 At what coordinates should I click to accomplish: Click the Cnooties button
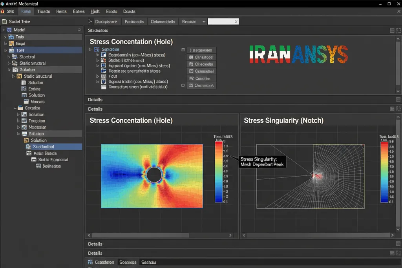(201, 78)
